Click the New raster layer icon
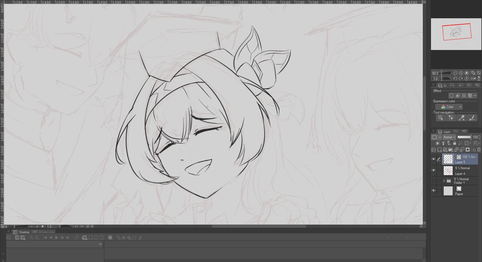 pos(439,149)
